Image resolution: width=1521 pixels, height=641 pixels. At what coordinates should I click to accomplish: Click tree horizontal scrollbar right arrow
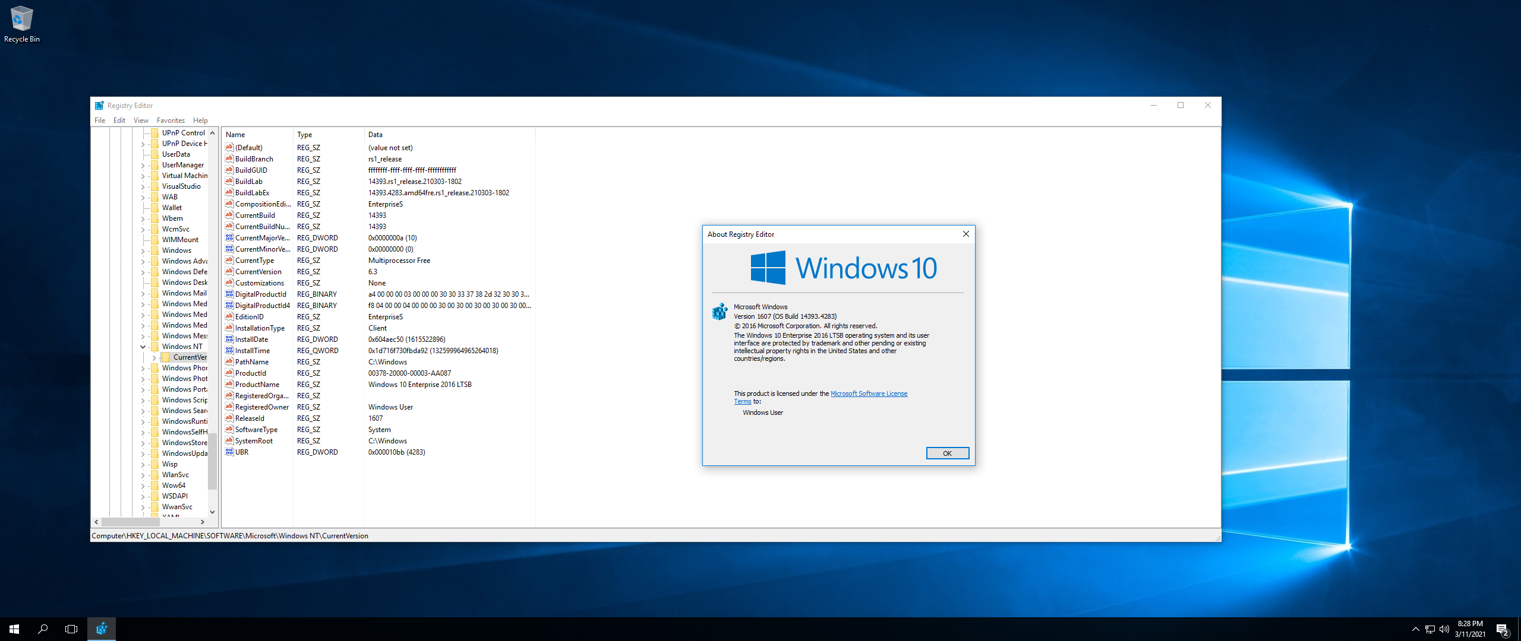pos(203,522)
